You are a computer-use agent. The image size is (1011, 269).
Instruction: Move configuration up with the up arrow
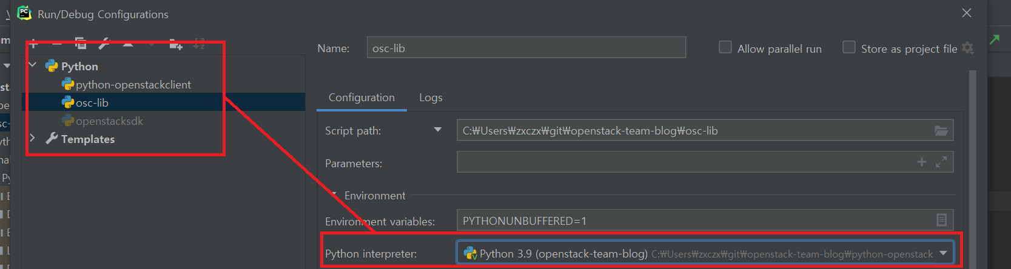[x=128, y=44]
